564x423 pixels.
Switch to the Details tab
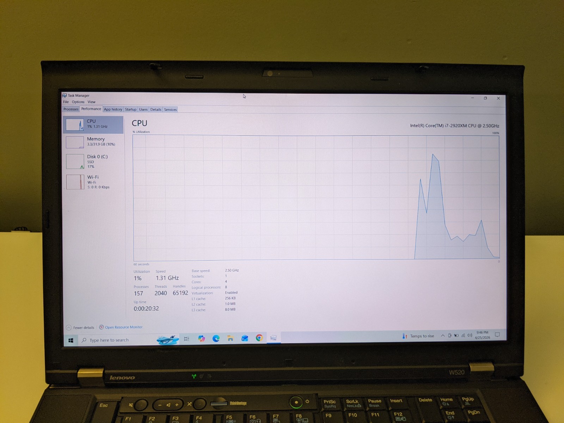coord(156,110)
